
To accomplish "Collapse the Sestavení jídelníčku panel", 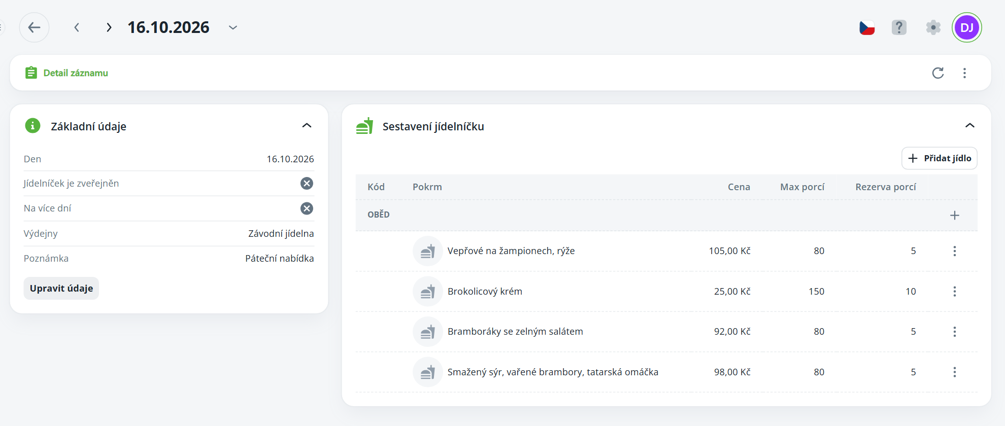I will click(x=970, y=126).
